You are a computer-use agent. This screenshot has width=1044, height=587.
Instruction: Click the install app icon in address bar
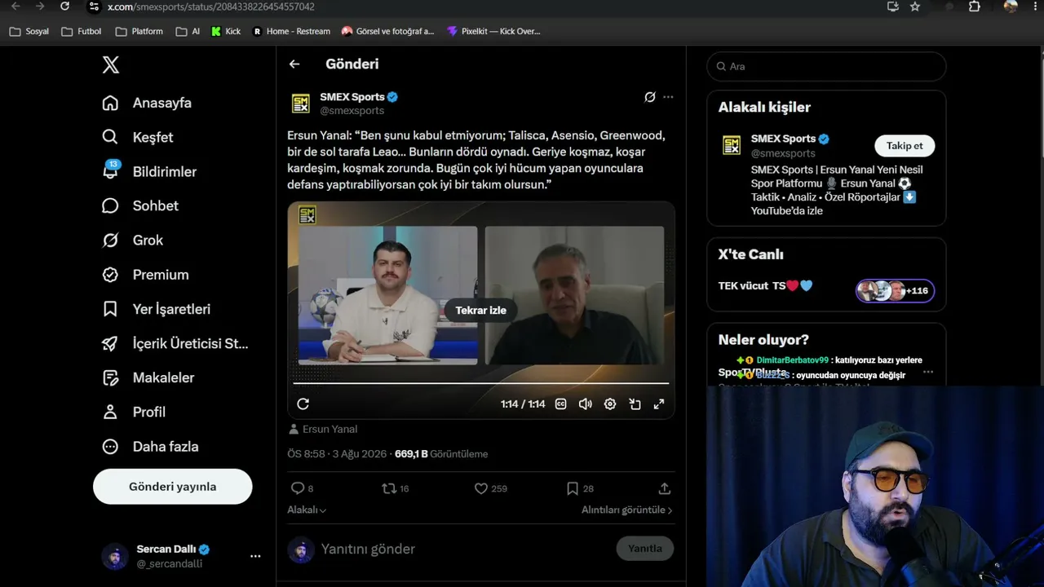(x=893, y=7)
